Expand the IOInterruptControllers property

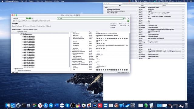72,52
